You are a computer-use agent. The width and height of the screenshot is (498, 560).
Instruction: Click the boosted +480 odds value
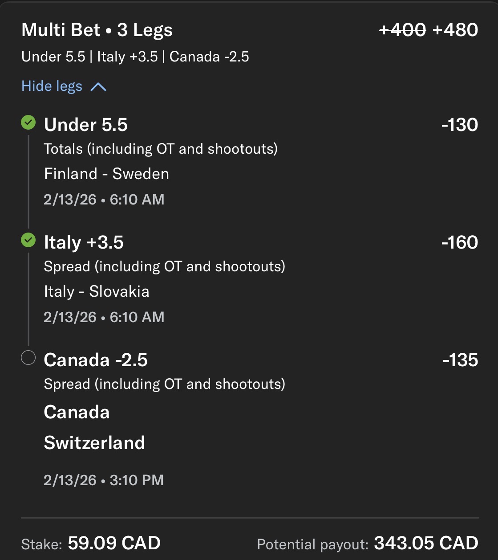[455, 30]
